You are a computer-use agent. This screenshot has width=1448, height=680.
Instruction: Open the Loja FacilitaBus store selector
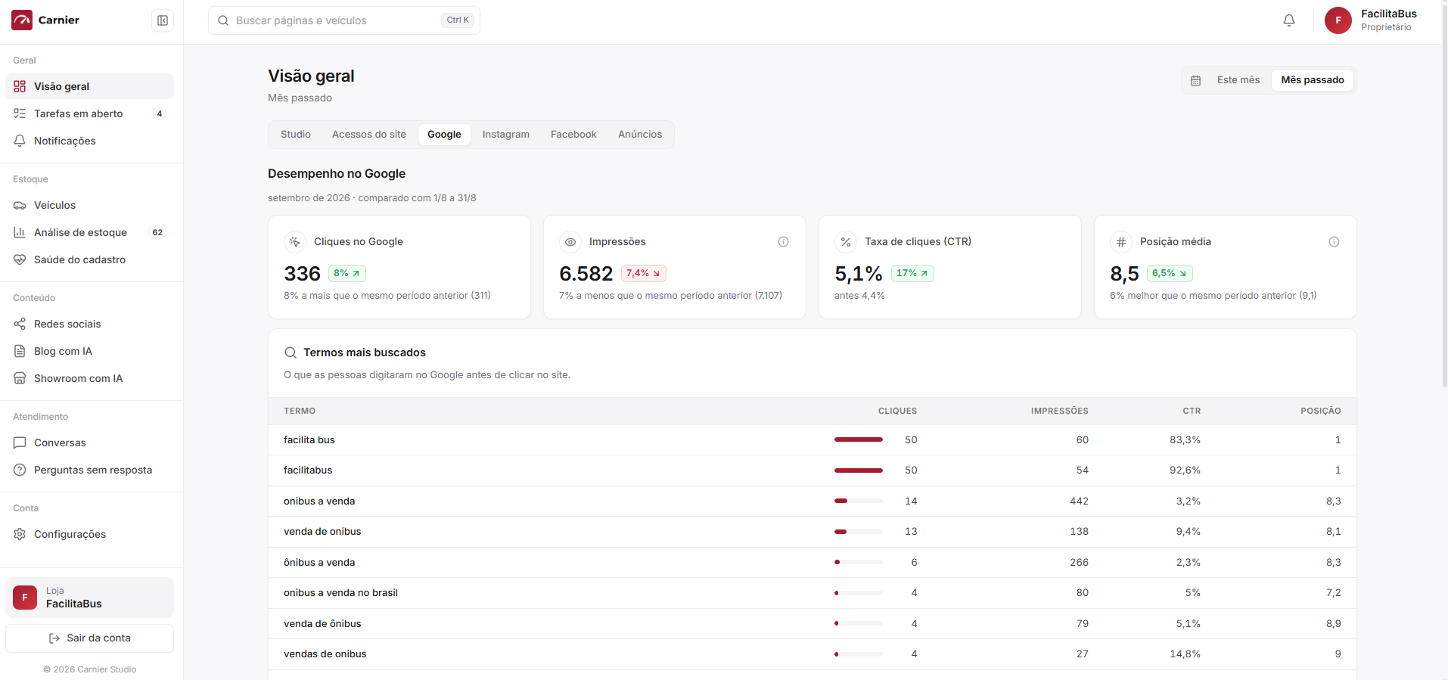coord(89,598)
